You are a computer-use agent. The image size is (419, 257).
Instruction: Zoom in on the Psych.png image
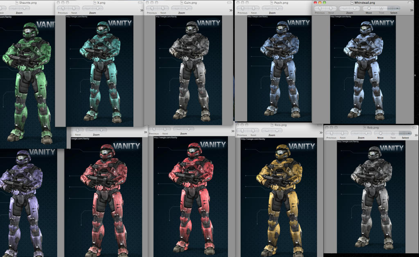[x=277, y=8]
